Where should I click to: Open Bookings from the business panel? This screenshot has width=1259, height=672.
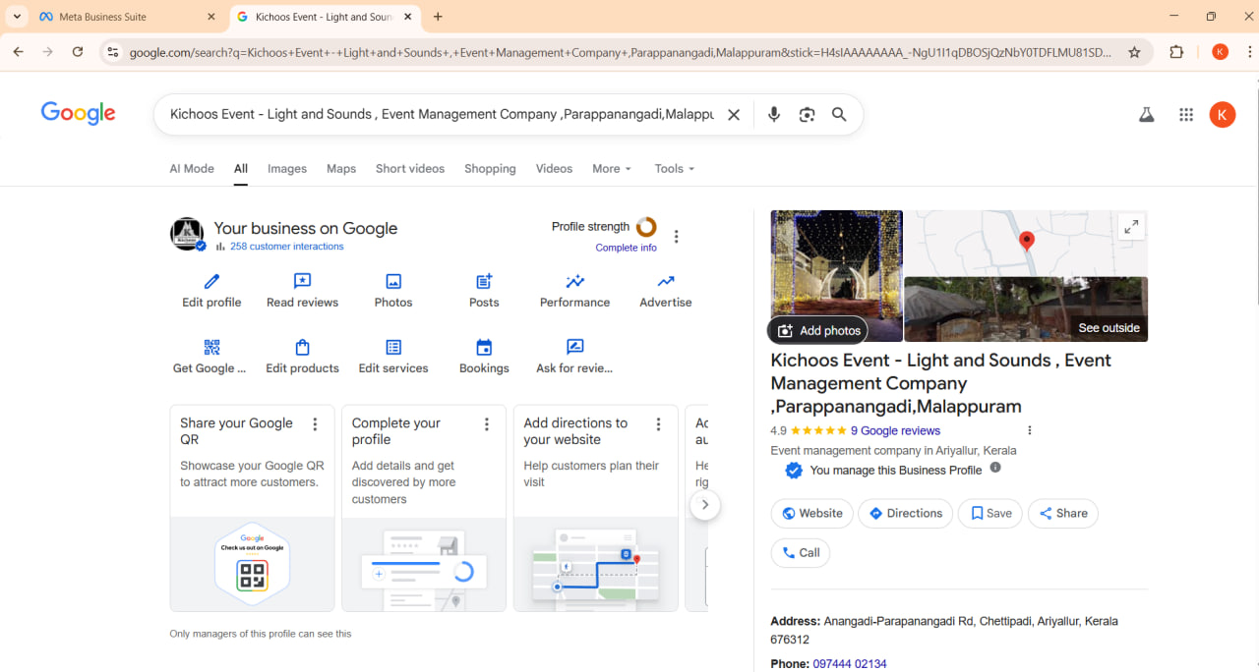[x=484, y=348]
